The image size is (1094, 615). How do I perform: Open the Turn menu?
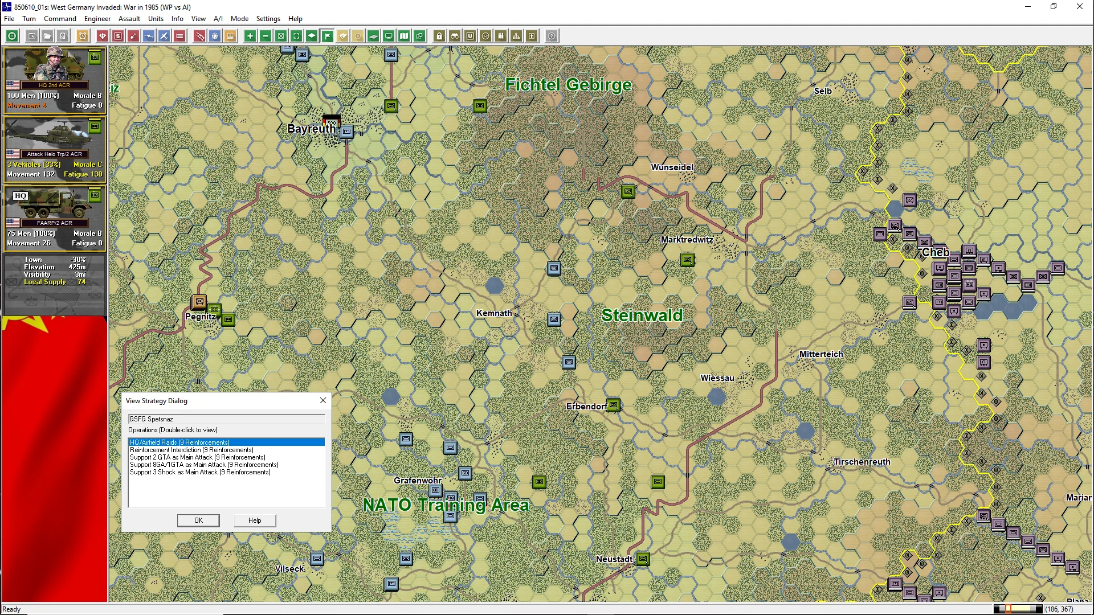[29, 18]
